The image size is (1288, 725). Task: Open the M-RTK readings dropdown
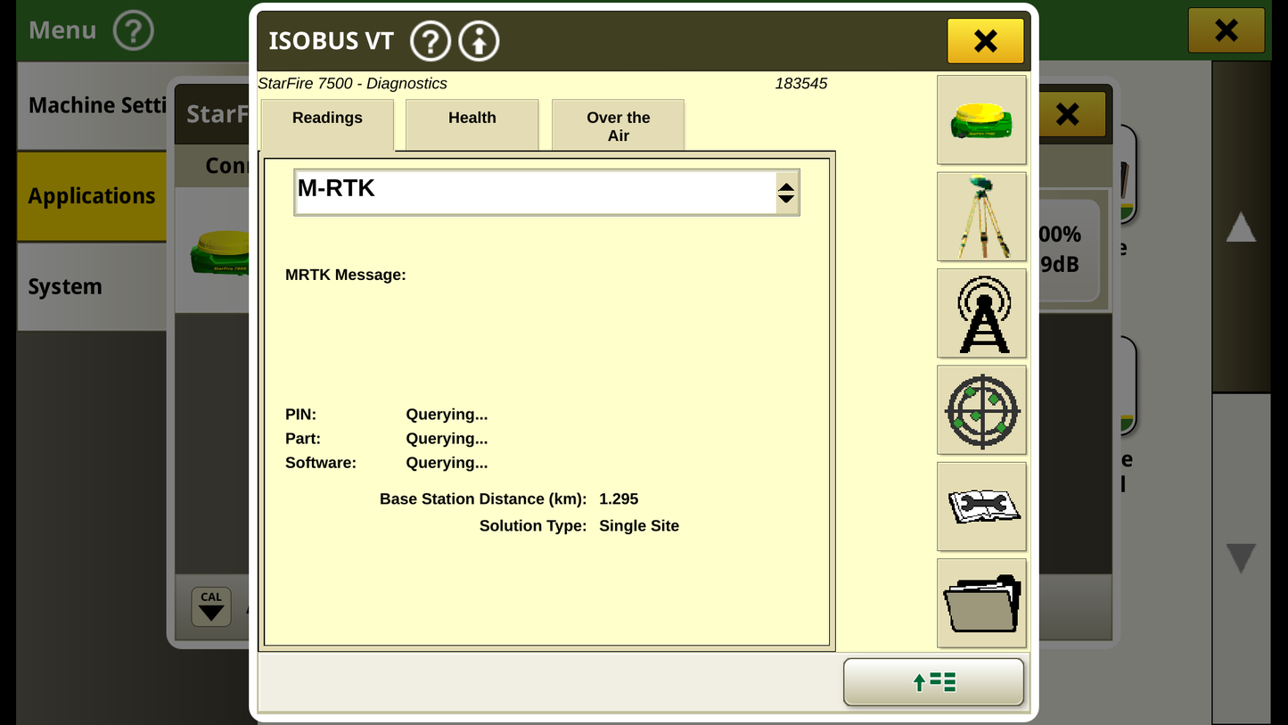tap(546, 193)
